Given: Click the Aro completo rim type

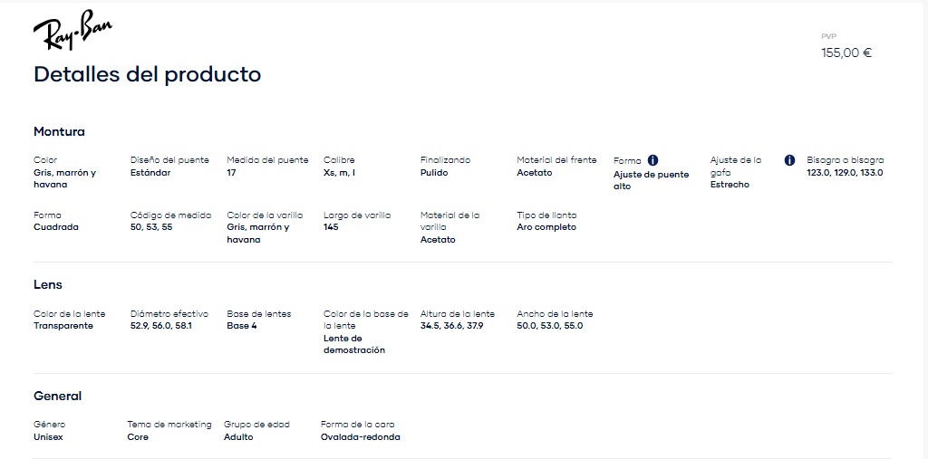Looking at the screenshot, I should [546, 227].
